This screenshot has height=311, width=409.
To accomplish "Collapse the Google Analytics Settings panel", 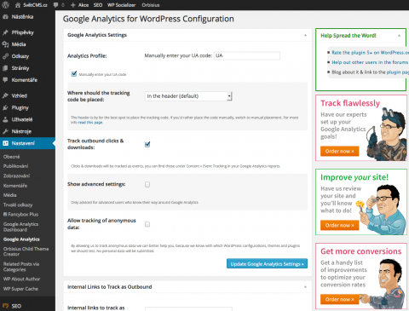I will click(x=305, y=35).
